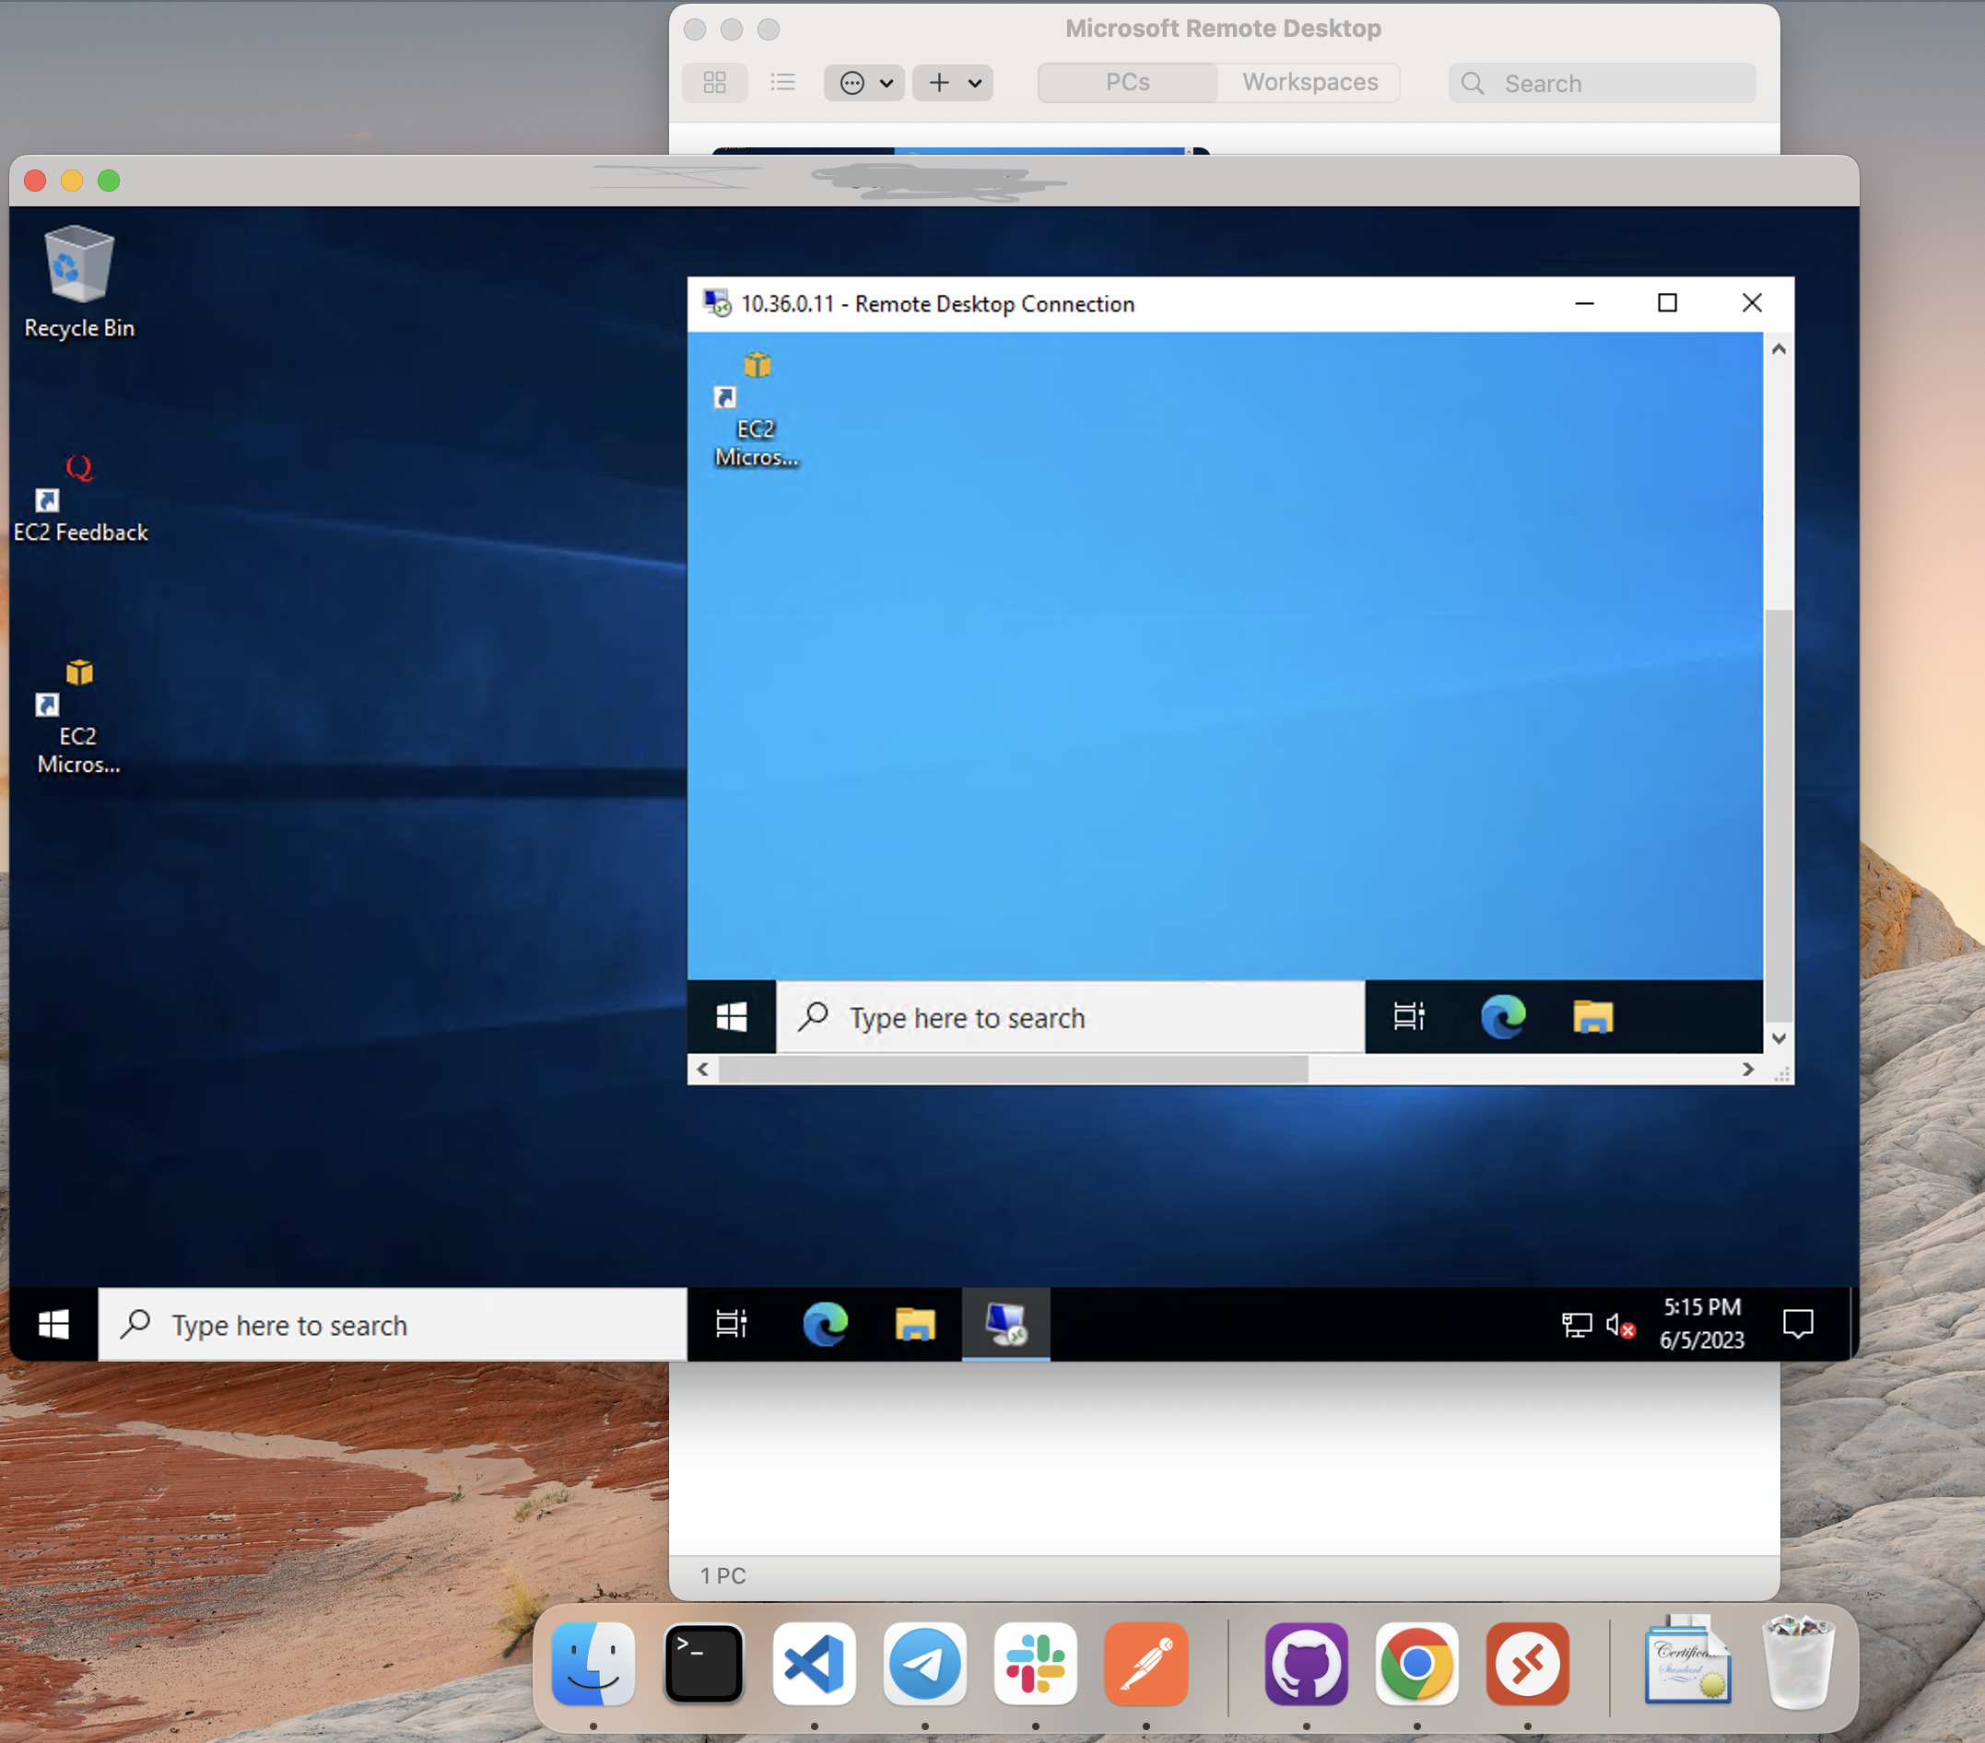Select the PCs tab in Microsoft Remote Desktop
The width and height of the screenshot is (1985, 1743).
click(x=1127, y=83)
